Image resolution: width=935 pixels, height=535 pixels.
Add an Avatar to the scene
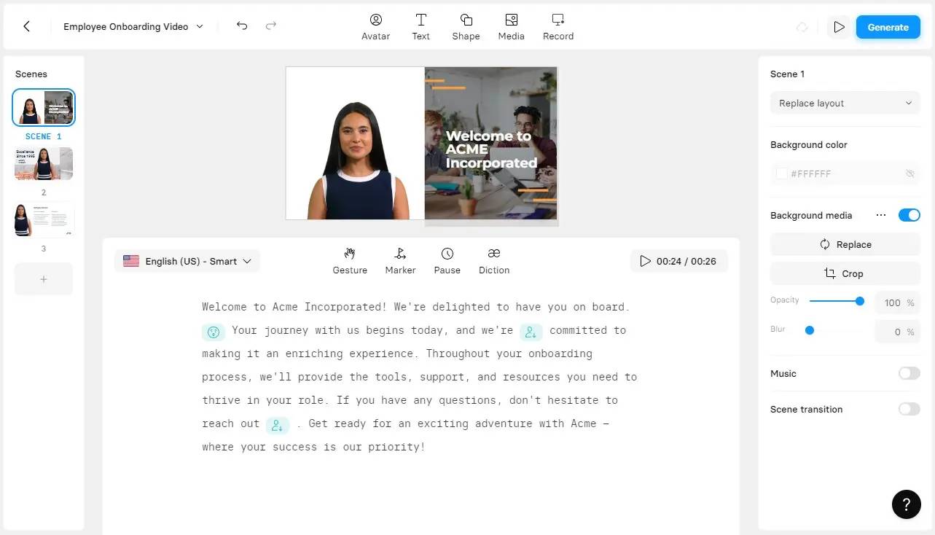tap(375, 27)
